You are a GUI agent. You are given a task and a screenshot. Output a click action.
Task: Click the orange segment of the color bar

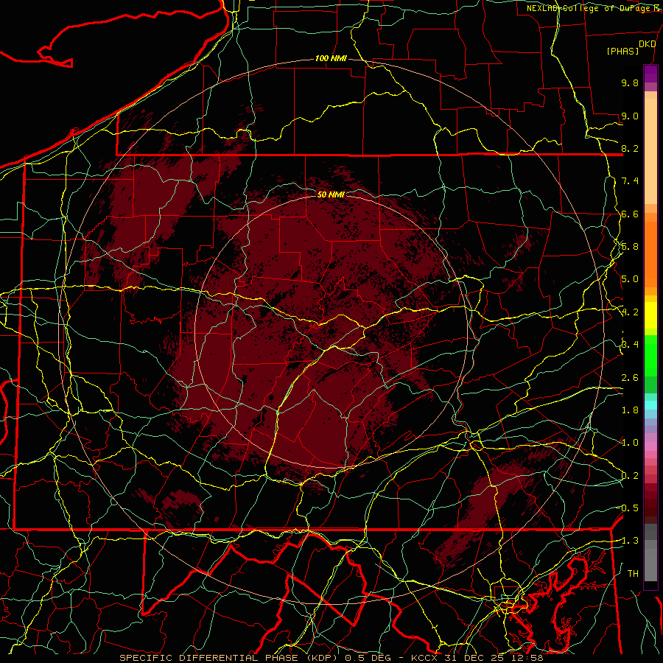[x=650, y=254]
